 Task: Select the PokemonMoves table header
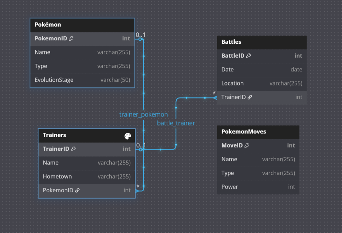[258, 132]
